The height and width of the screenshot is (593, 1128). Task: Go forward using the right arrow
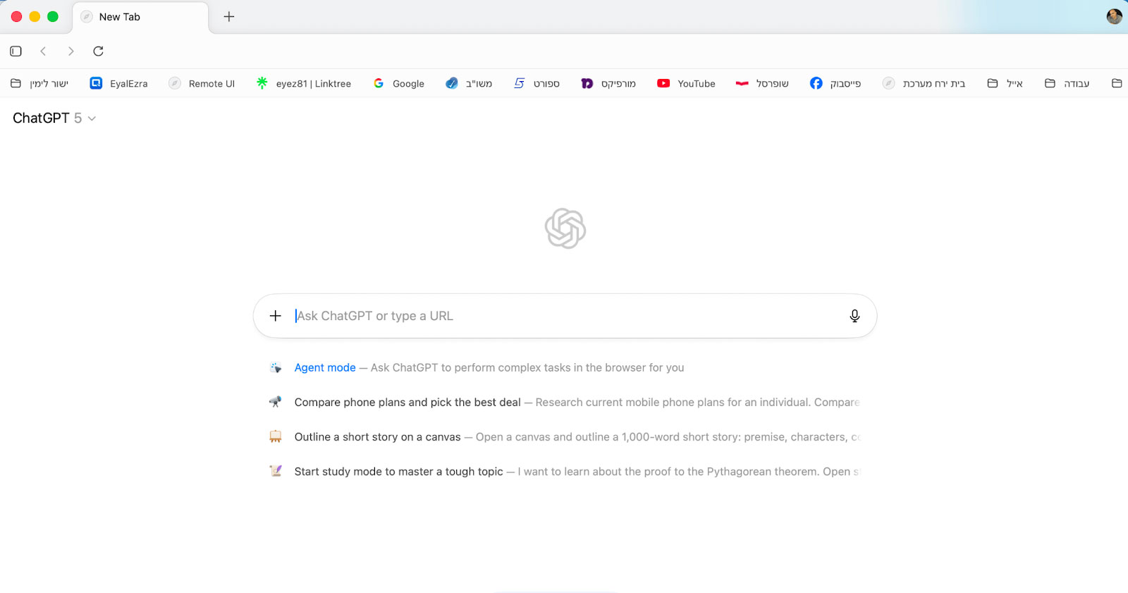click(70, 51)
